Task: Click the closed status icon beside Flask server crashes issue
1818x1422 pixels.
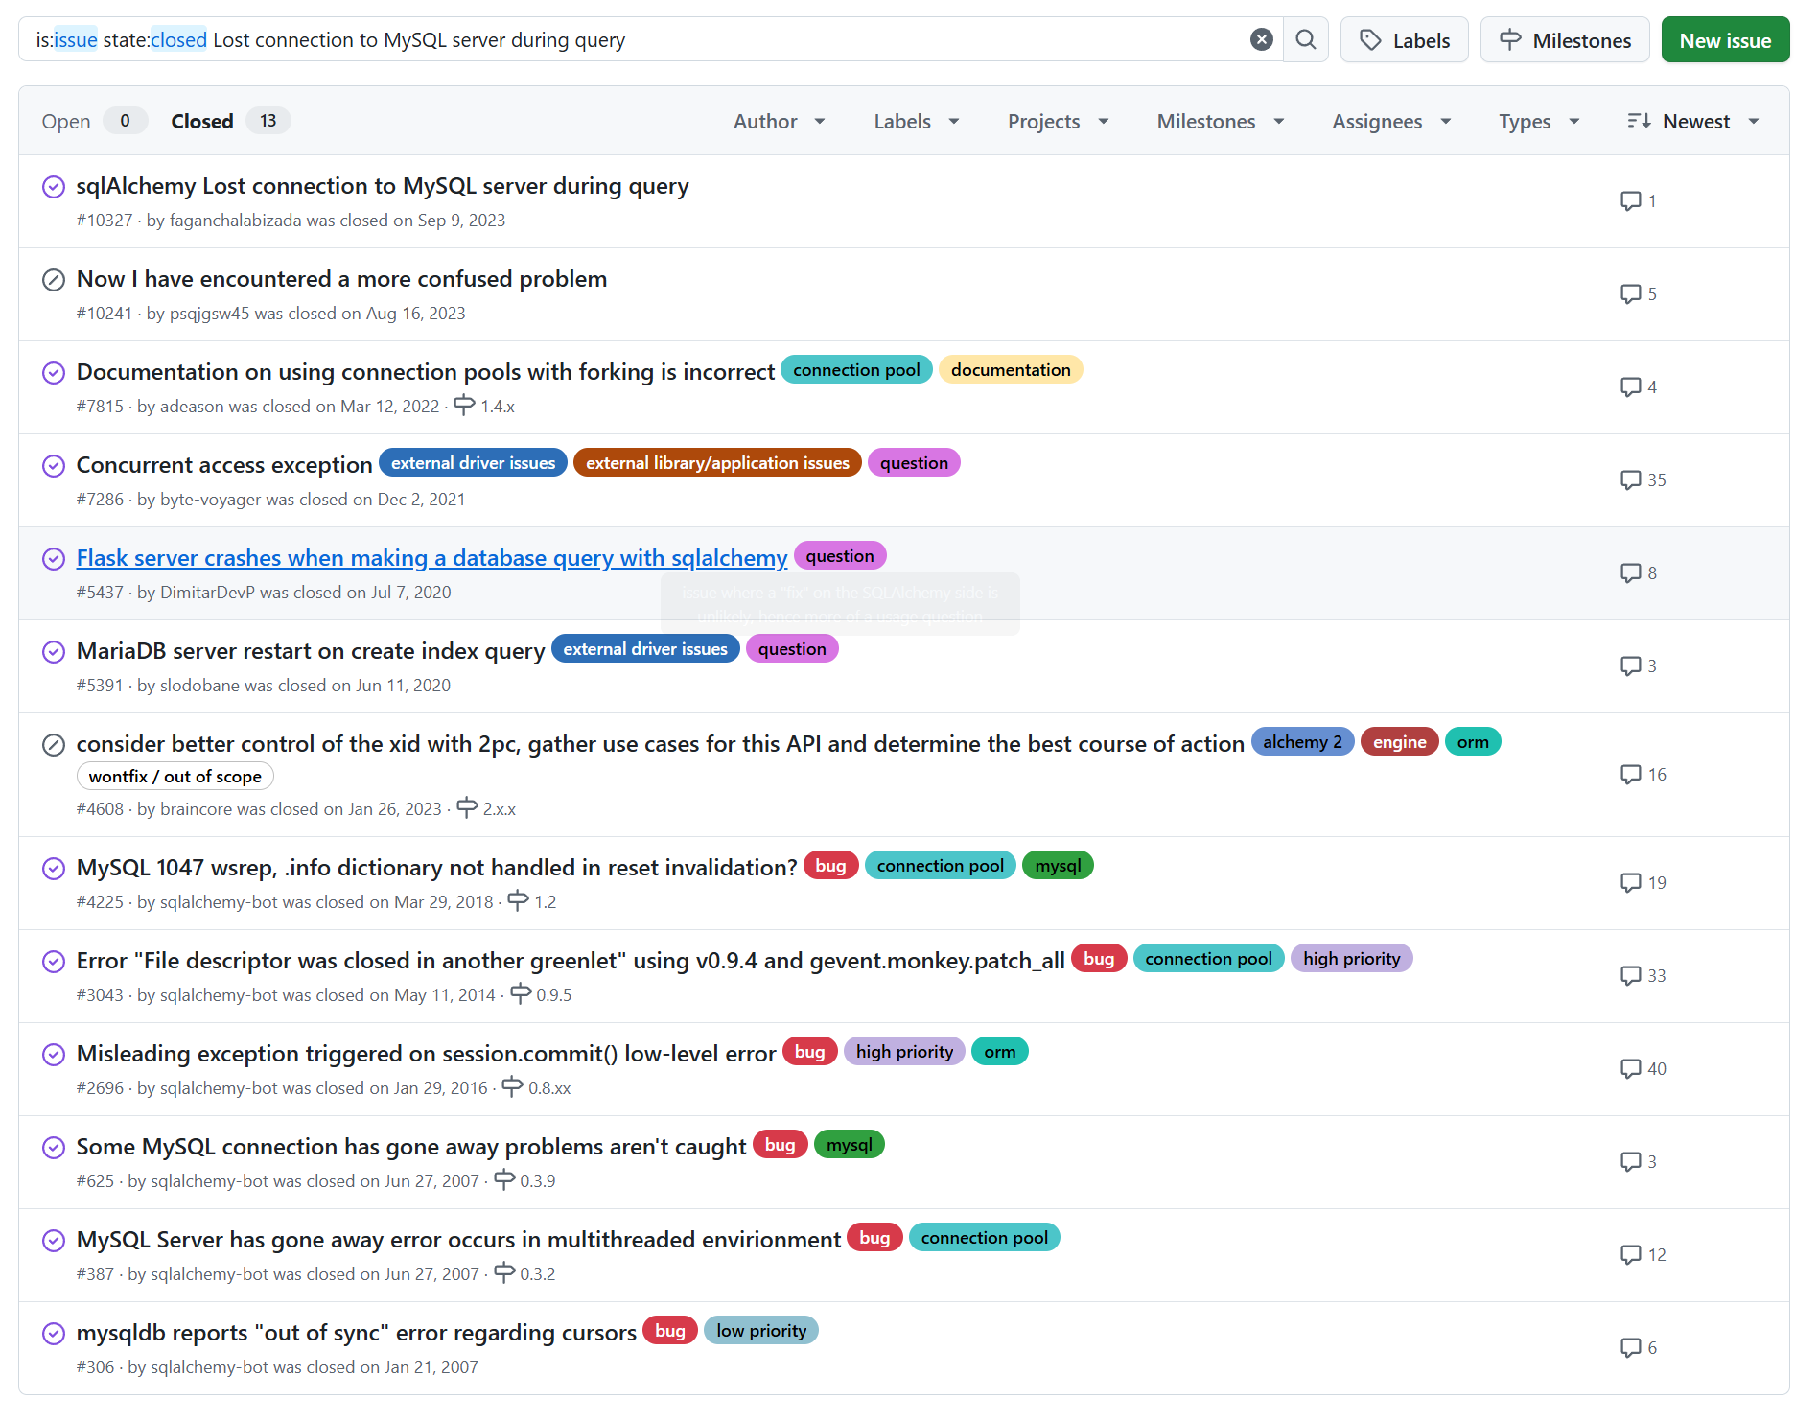Action: tap(54, 559)
